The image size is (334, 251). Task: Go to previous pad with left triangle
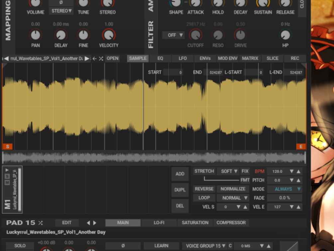point(88,223)
